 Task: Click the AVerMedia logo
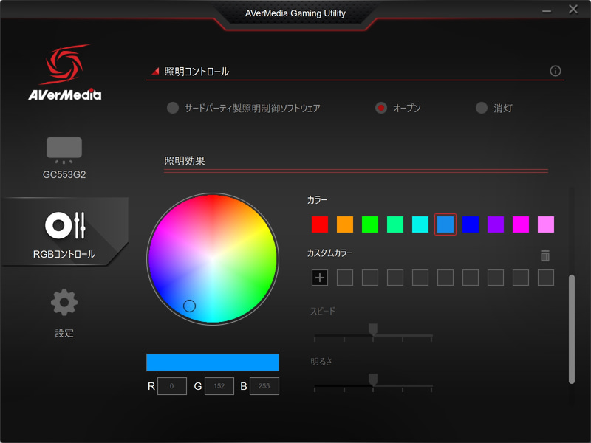coord(66,70)
